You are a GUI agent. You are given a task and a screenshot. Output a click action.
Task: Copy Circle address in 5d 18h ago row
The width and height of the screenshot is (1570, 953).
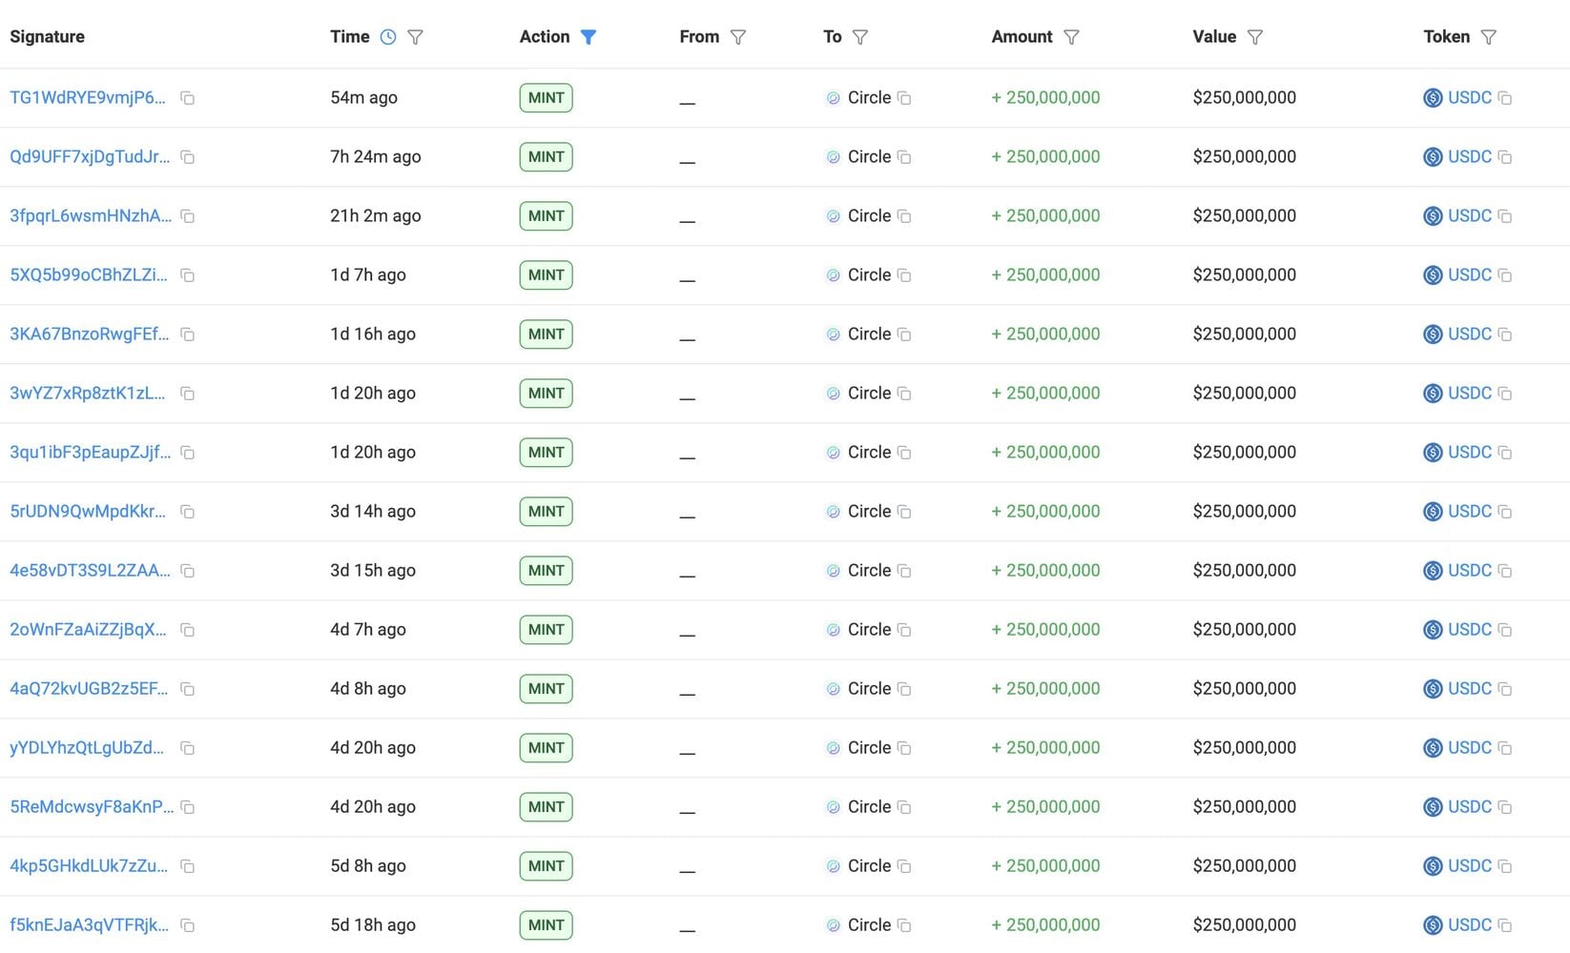(904, 925)
